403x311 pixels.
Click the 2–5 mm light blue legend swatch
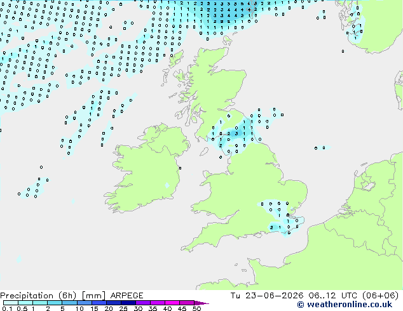click(55, 303)
